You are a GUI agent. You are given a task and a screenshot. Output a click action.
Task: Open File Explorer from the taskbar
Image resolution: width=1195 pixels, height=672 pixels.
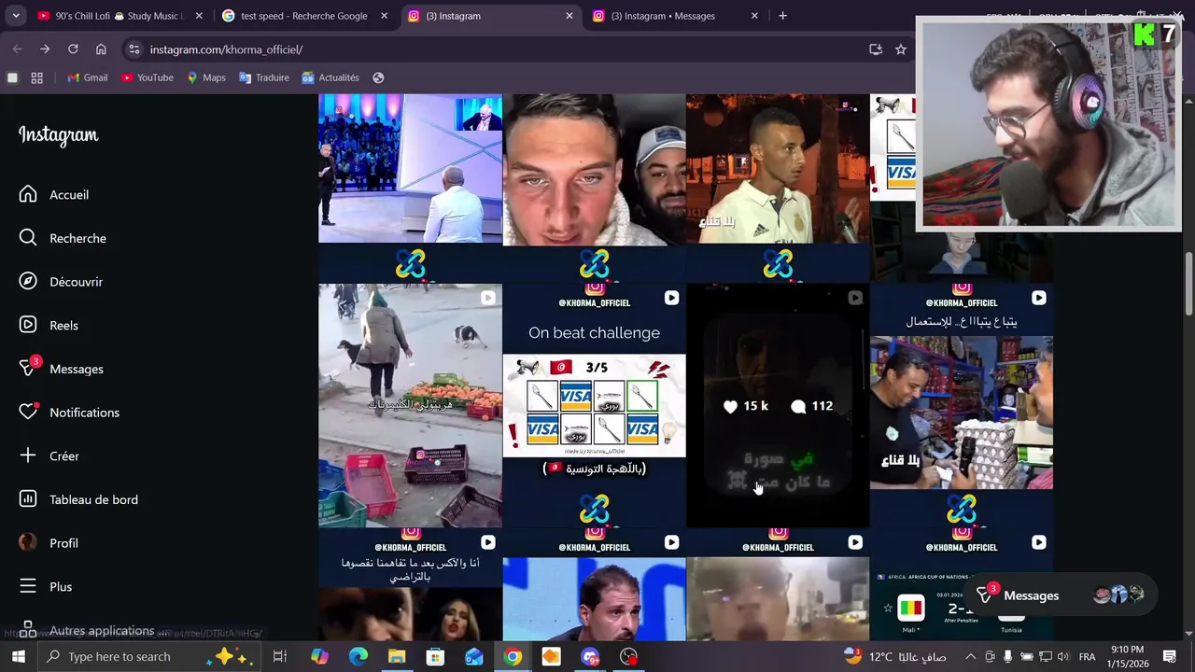[397, 656]
